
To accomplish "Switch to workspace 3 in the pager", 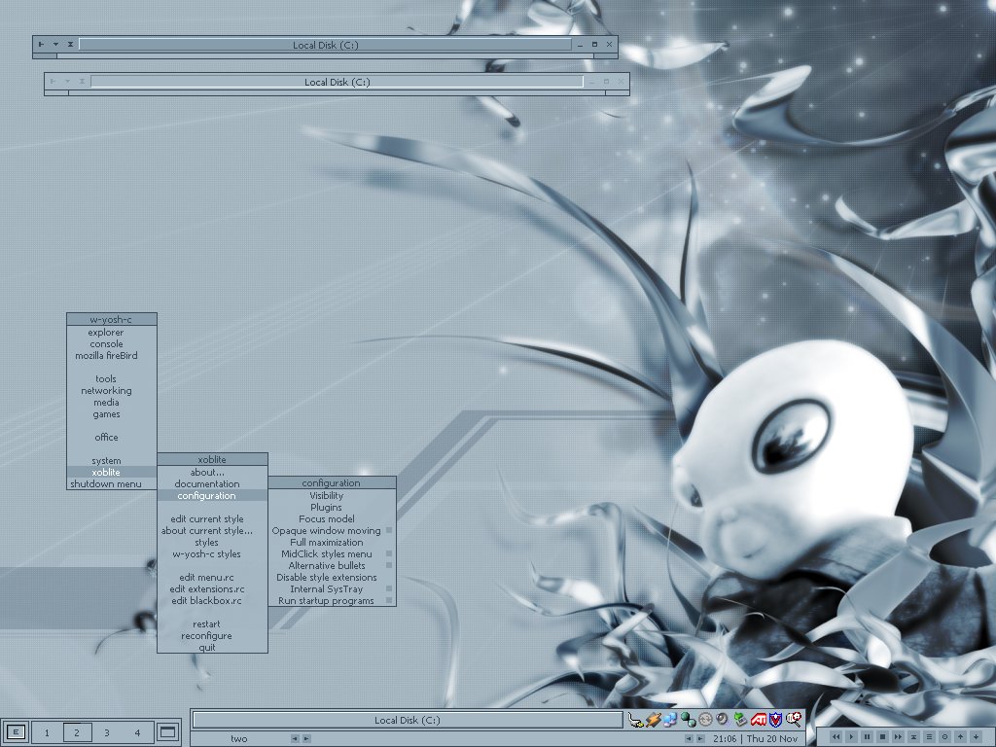I will (x=107, y=732).
